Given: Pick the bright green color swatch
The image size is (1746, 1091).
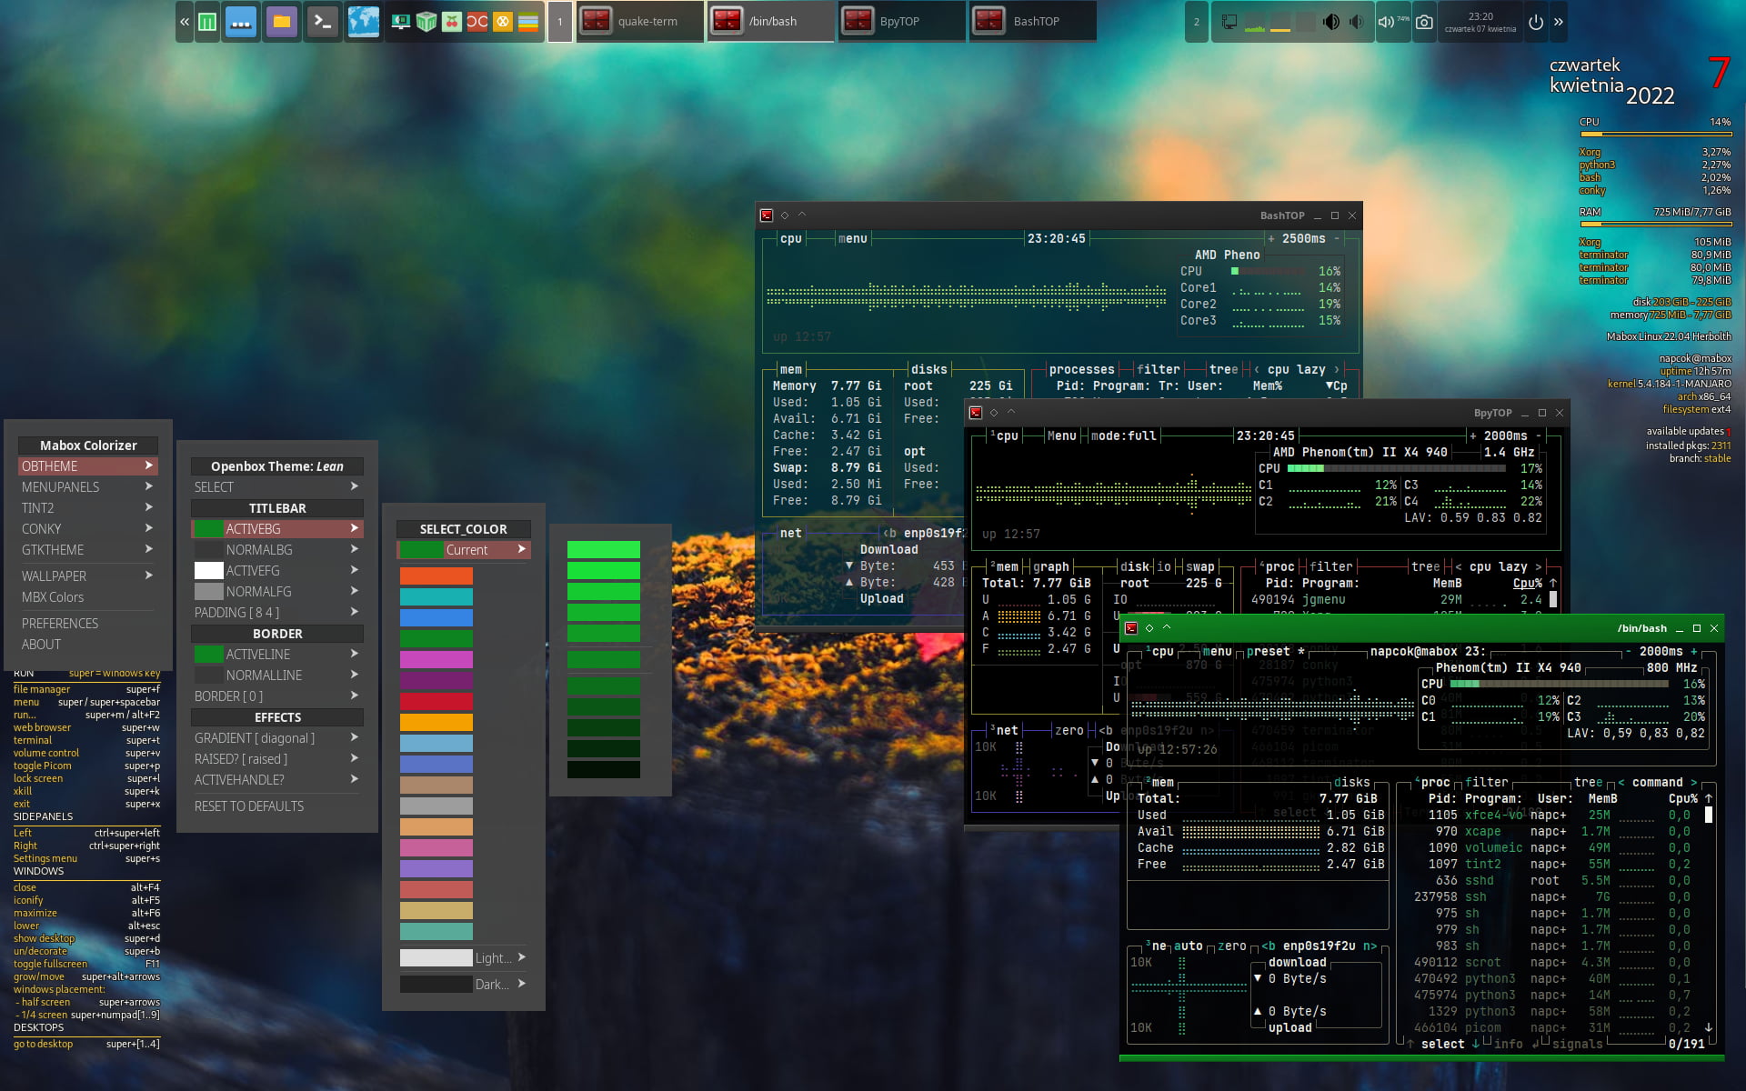Looking at the screenshot, I should point(603,549).
